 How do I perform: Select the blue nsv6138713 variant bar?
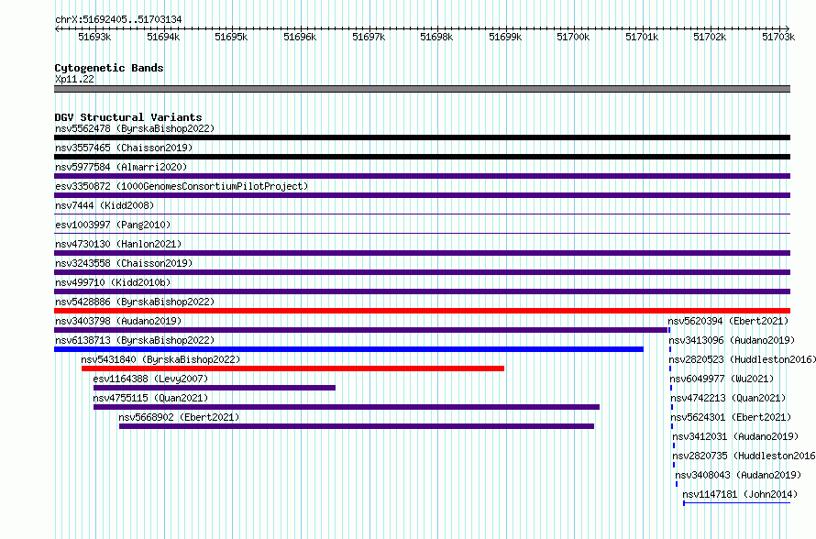coord(348,349)
